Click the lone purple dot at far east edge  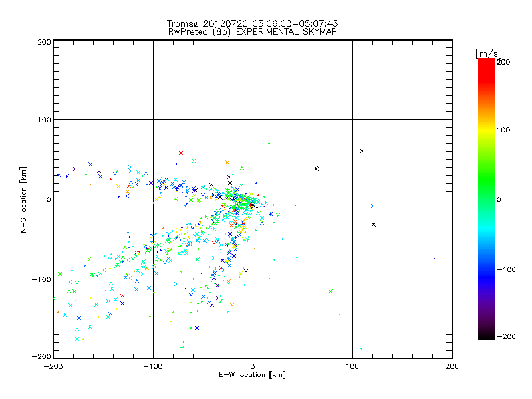434,259
